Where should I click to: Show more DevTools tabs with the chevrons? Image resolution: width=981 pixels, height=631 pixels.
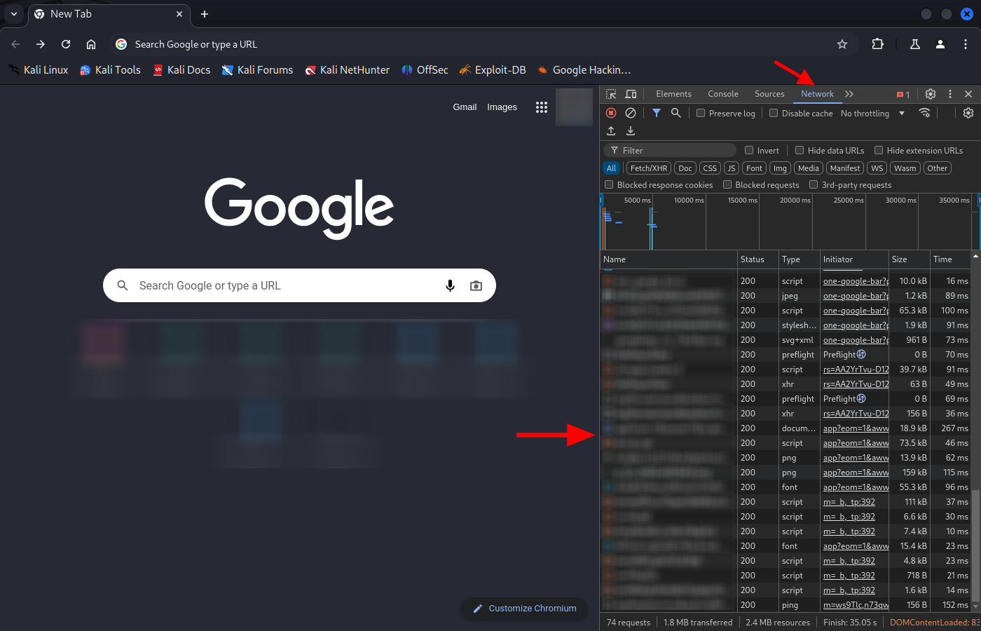click(849, 94)
